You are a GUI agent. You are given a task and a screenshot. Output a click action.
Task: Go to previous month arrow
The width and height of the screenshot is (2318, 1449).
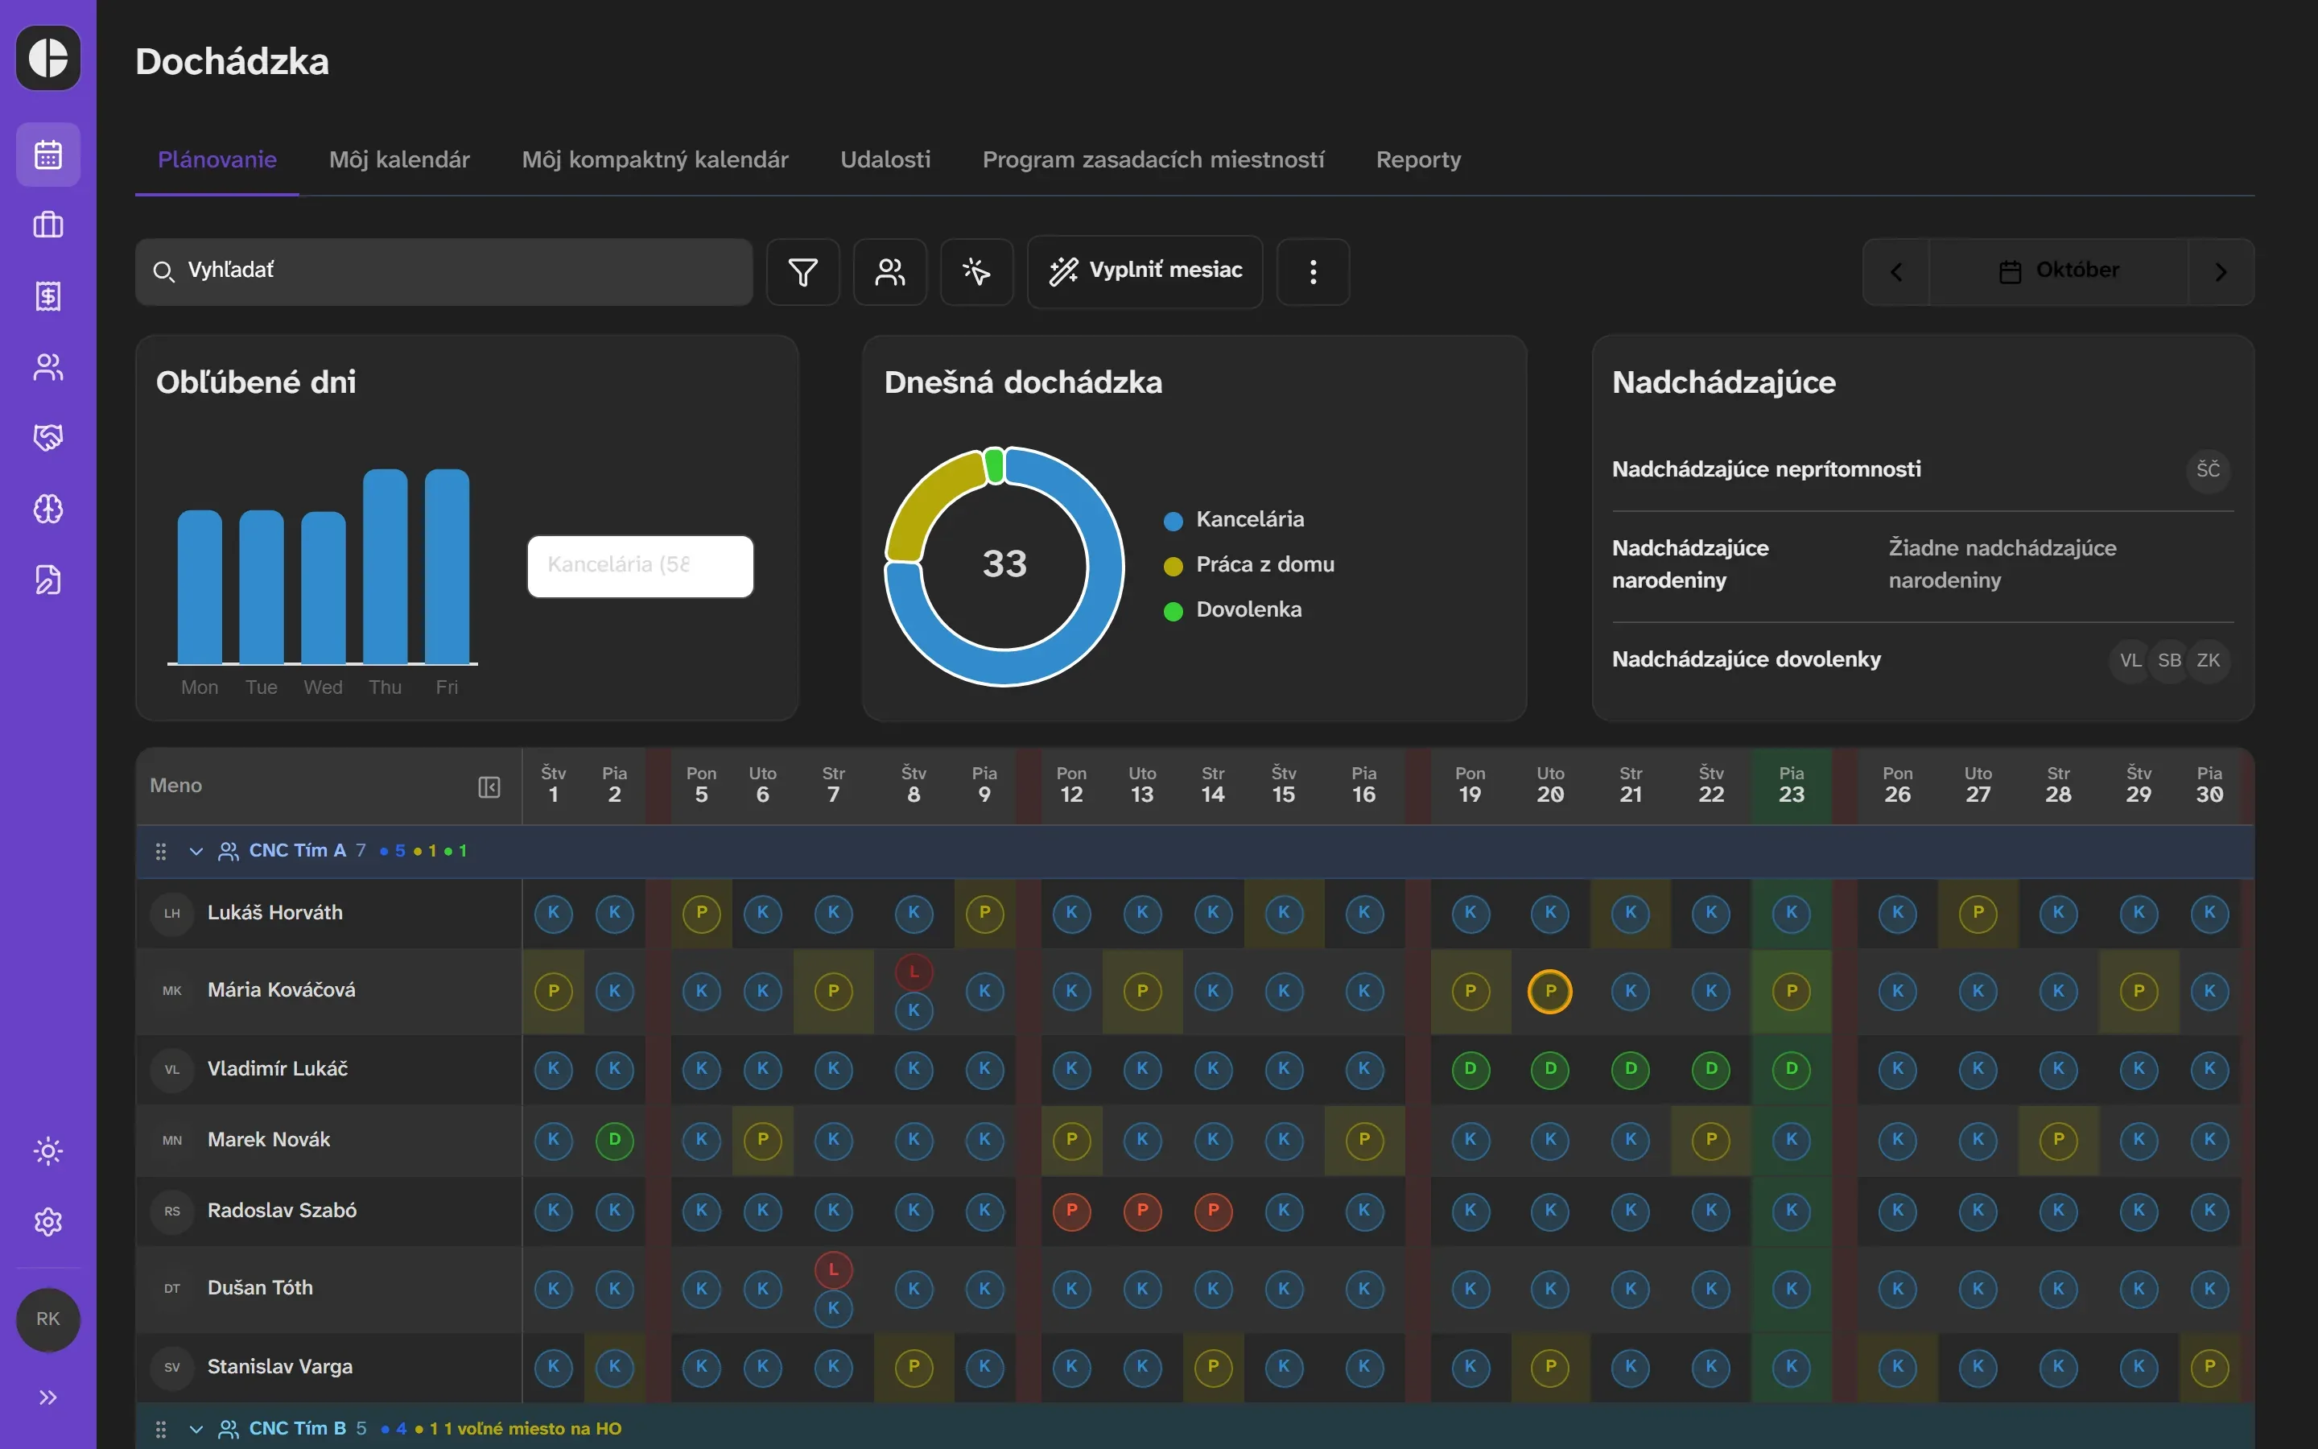click(x=1896, y=272)
